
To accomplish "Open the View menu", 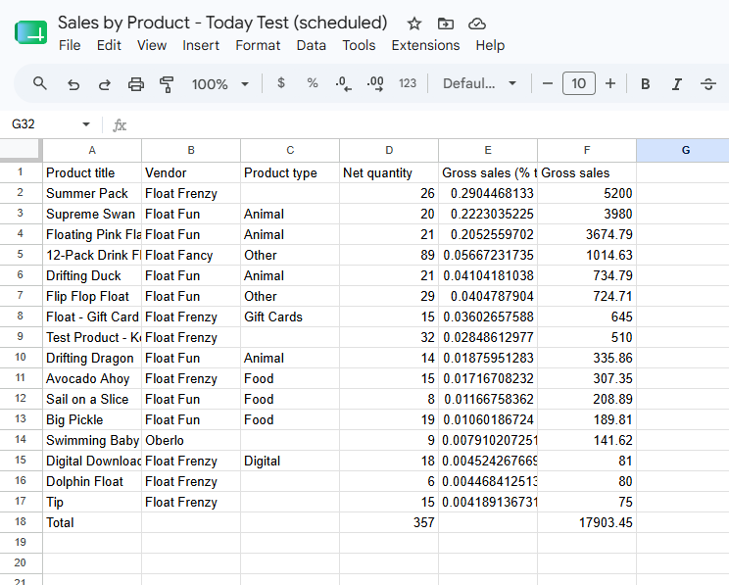I will (152, 45).
